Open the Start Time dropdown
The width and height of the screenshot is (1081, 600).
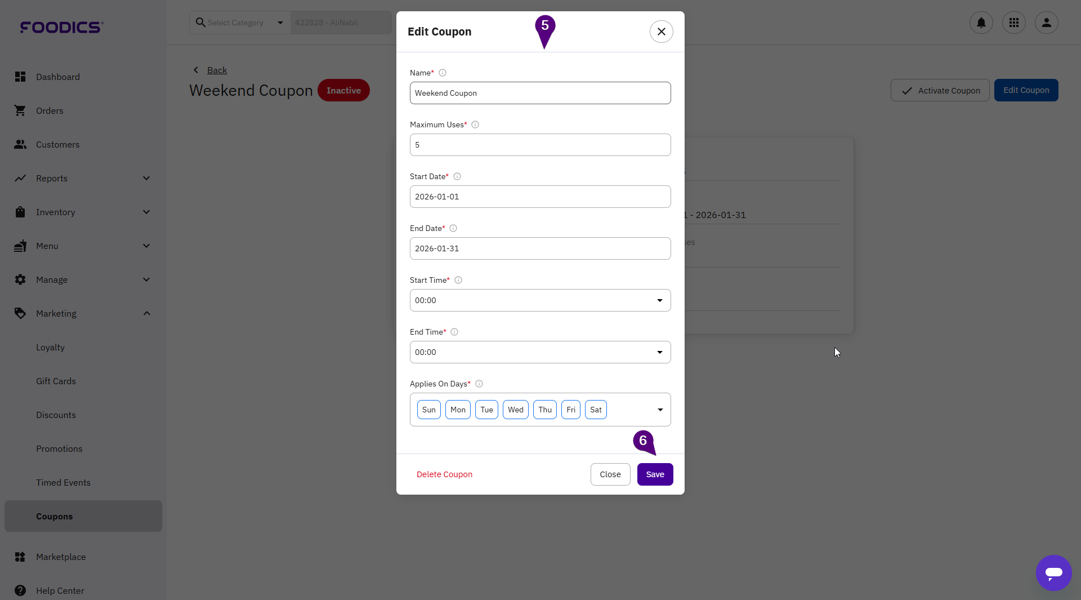coord(540,300)
